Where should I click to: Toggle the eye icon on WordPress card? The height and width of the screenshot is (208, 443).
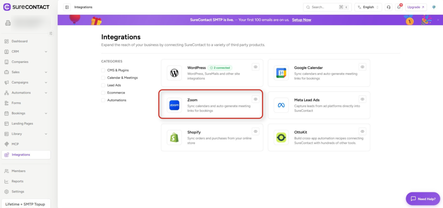255,67
